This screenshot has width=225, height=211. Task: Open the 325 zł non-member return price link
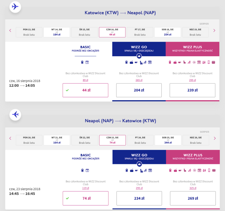click(x=193, y=188)
